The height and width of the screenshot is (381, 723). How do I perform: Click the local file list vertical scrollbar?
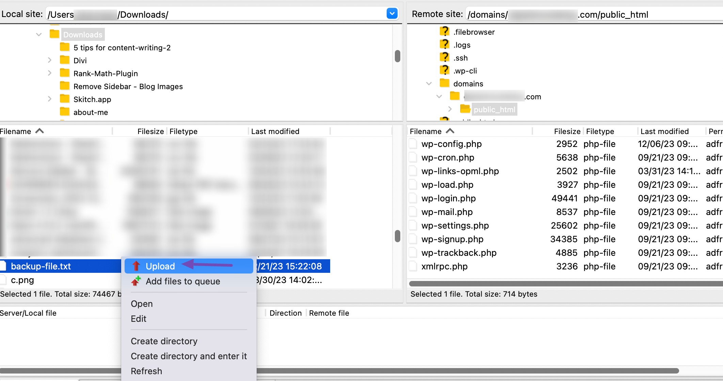coord(397,236)
